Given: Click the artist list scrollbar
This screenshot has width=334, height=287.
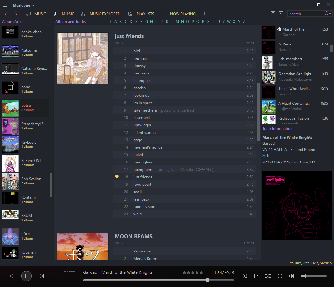Looking at the screenshot, I should (51, 185).
